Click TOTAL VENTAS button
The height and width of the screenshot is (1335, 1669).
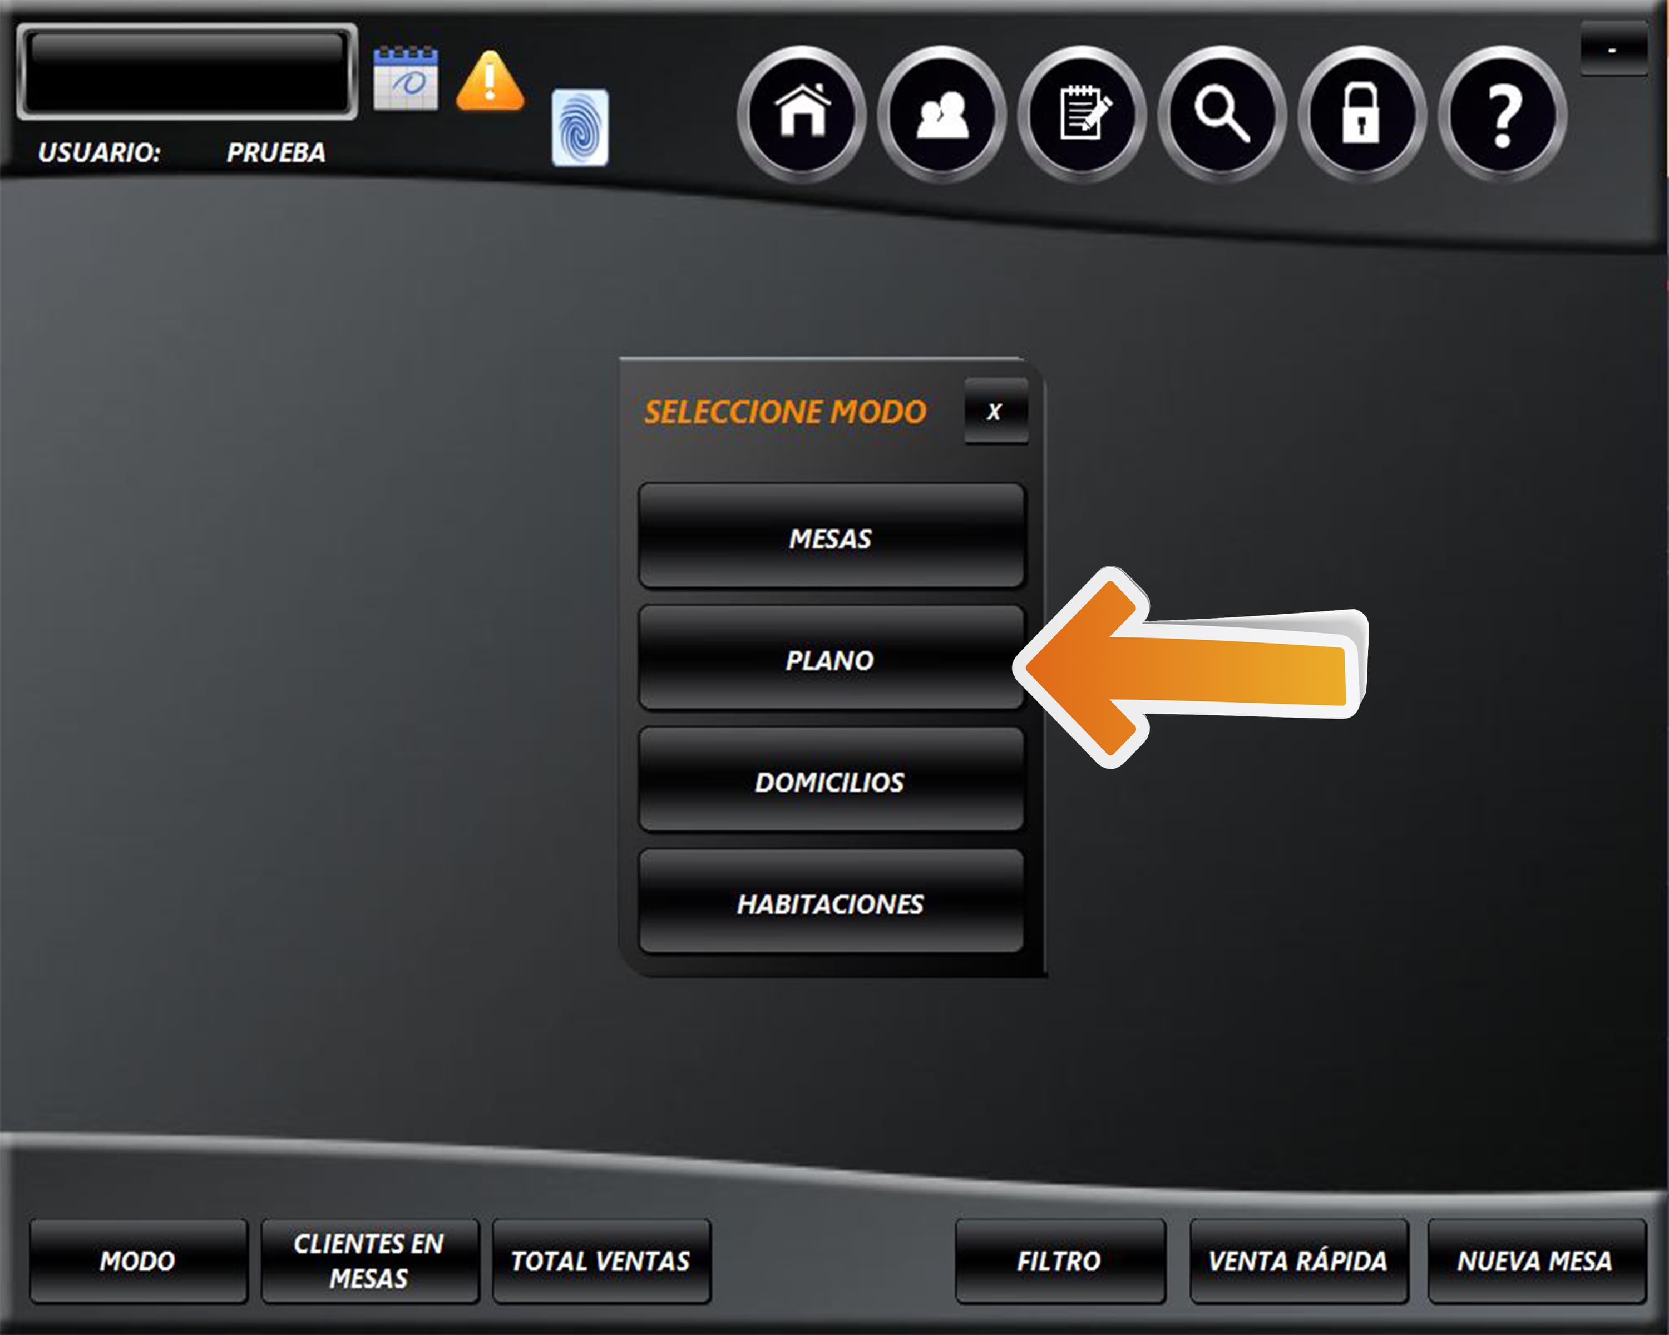pos(601,1260)
